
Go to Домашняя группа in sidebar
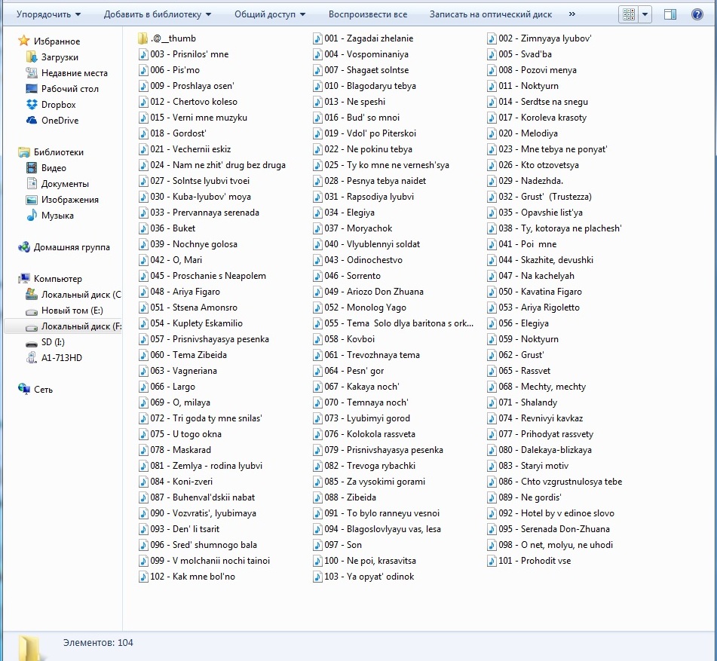tap(71, 247)
